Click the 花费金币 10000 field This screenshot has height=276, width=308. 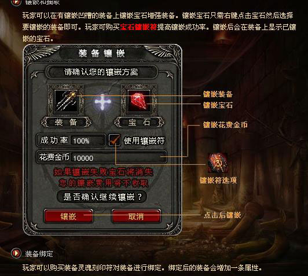click(101, 157)
